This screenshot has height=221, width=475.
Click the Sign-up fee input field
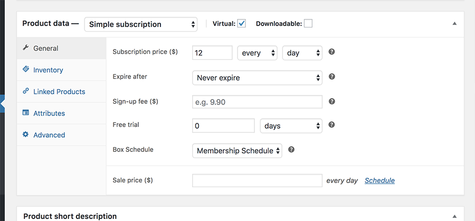(257, 102)
